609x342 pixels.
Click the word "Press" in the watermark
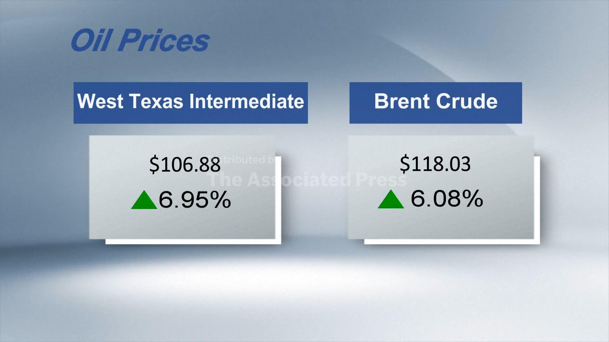pyautogui.click(x=381, y=180)
